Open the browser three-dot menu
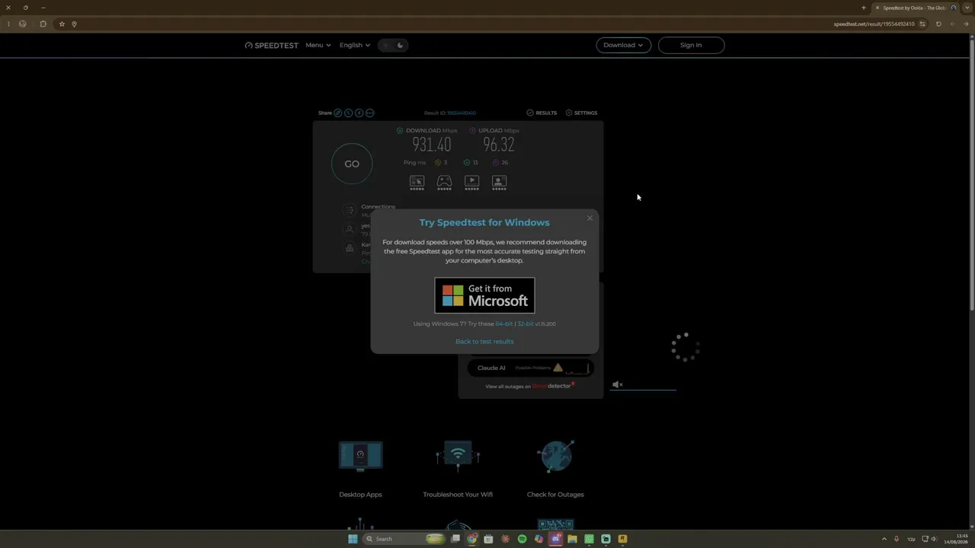Viewport: 975px width, 548px height. point(8,24)
